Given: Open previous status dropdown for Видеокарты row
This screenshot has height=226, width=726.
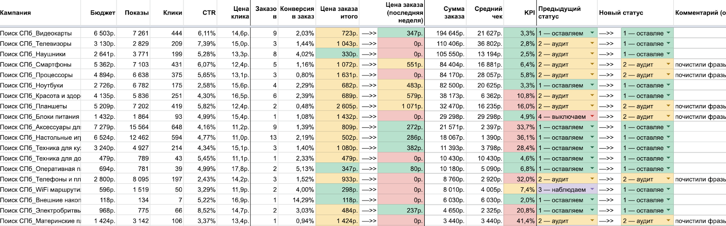Looking at the screenshot, I should [x=592, y=33].
